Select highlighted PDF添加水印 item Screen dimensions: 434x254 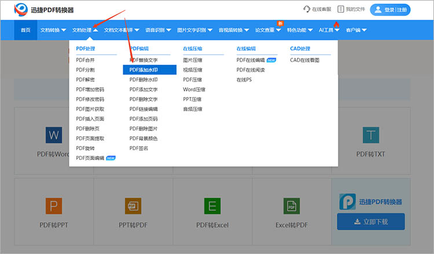(149, 70)
